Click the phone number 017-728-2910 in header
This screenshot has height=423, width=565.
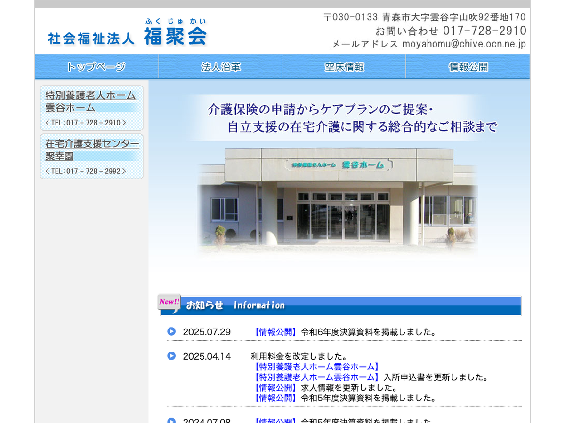pos(484,31)
